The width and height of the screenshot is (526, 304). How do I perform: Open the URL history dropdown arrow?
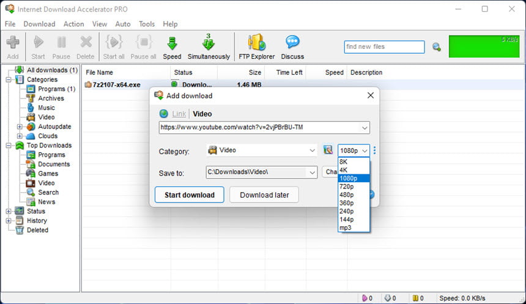[x=365, y=127]
